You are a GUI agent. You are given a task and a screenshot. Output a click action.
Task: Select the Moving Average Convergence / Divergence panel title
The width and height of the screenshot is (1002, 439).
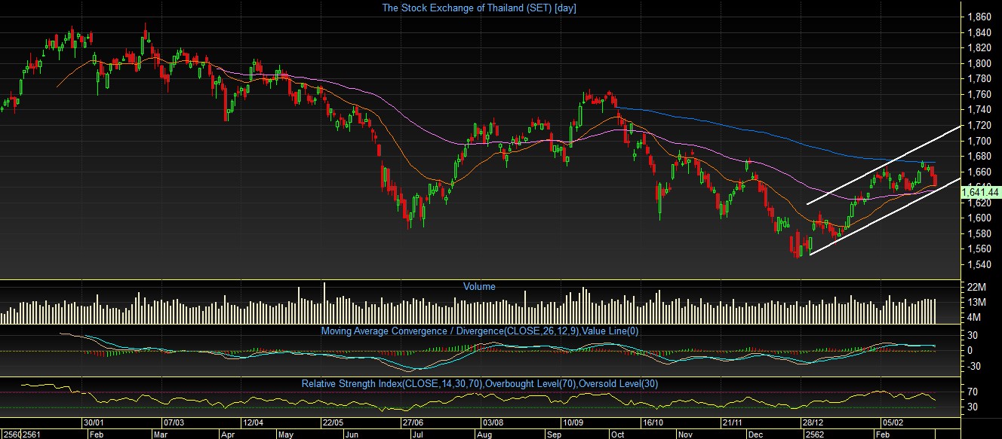click(479, 331)
